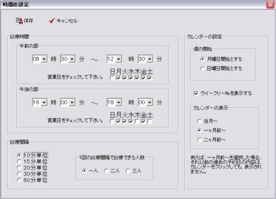Toggle the 水 checkbox in 午後の部
Image resolution: width=276 pixels, height=199 pixels.
click(131, 121)
